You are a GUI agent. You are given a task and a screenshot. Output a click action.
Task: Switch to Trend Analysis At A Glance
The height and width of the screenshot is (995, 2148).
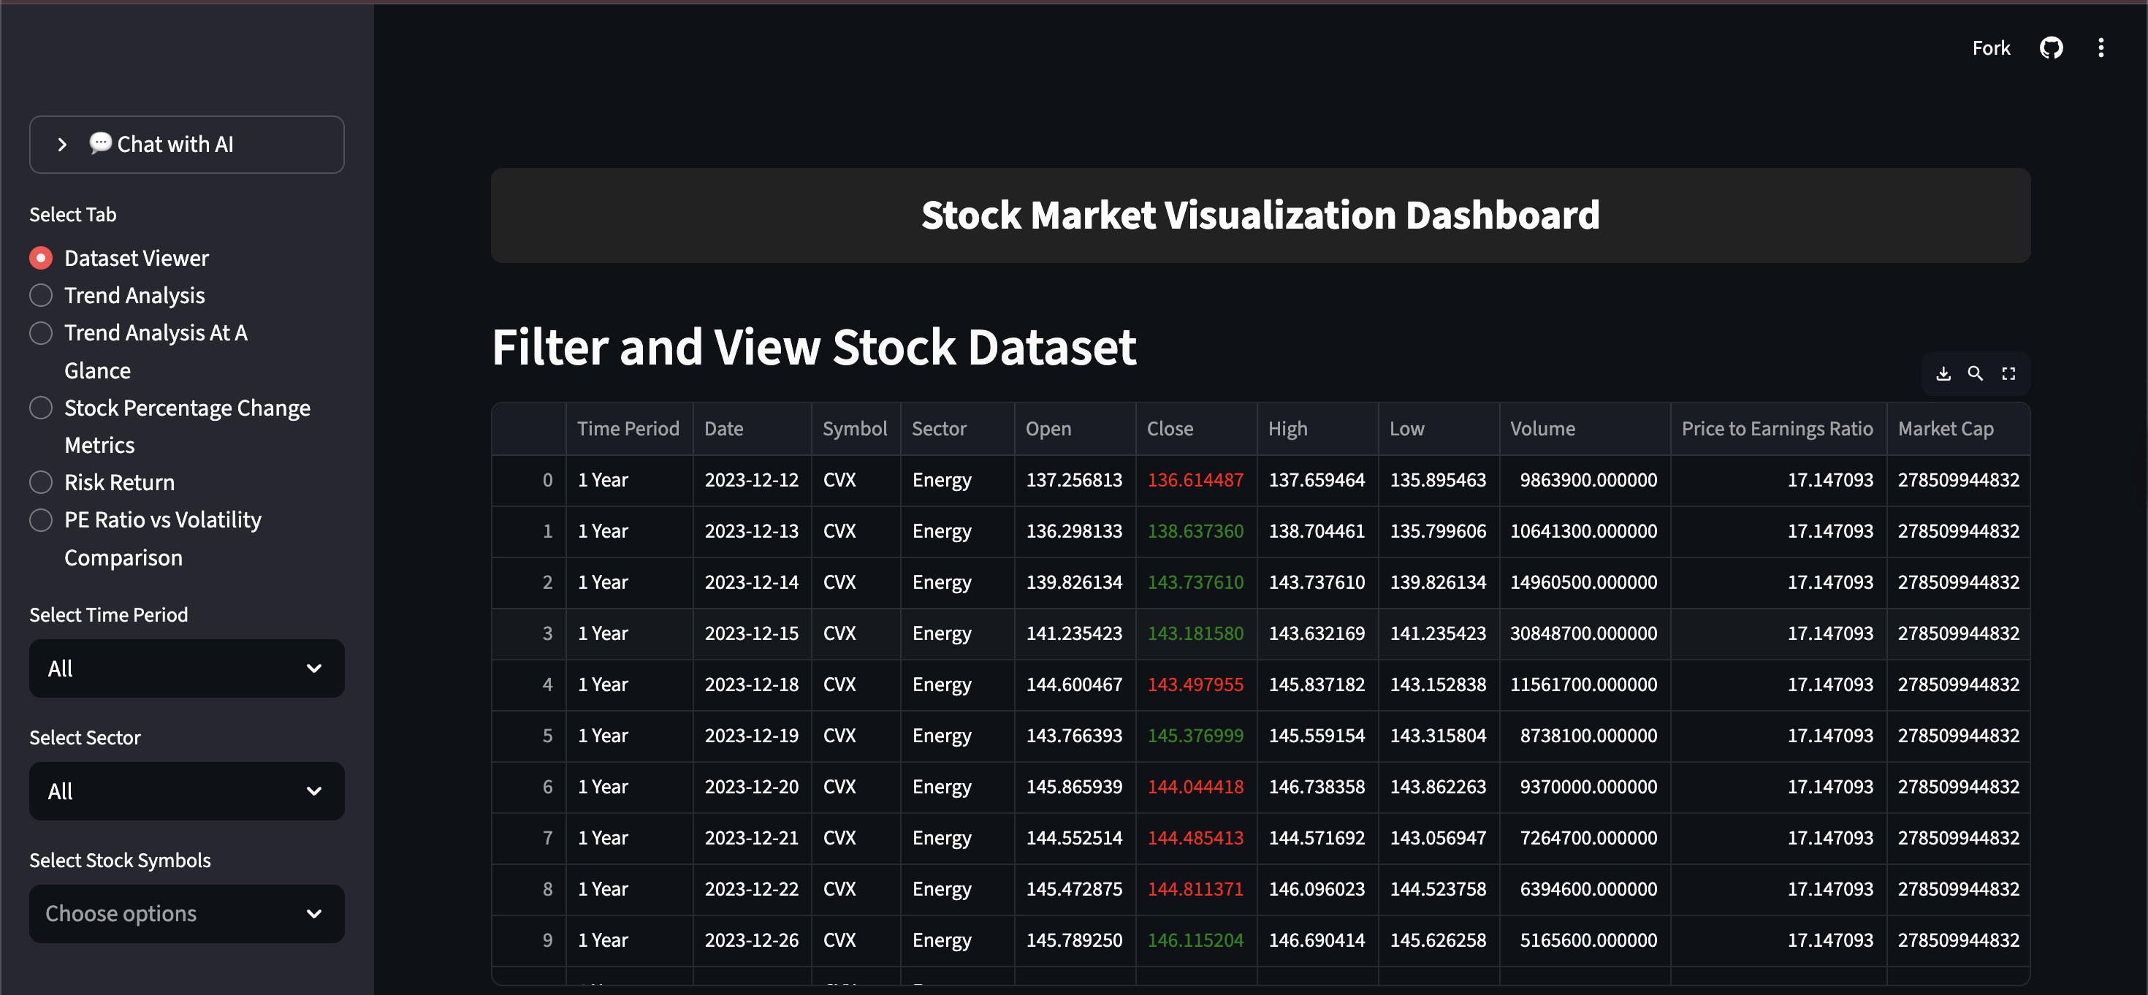pos(40,333)
